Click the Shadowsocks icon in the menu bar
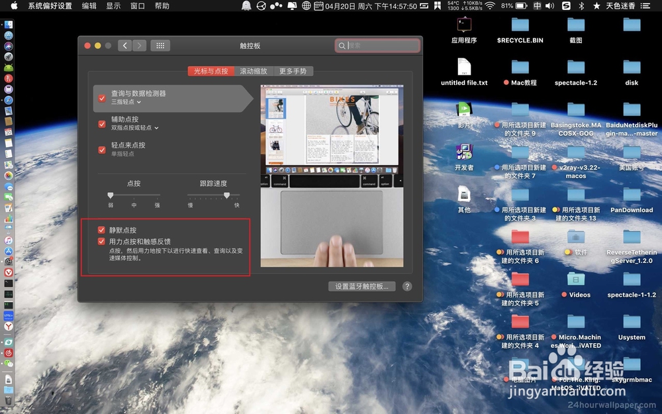The image size is (662, 414). coord(565,5)
